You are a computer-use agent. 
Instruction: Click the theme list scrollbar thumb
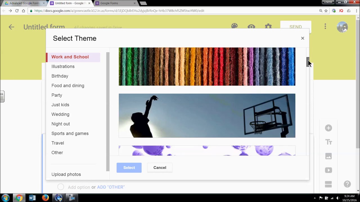[x=308, y=62]
